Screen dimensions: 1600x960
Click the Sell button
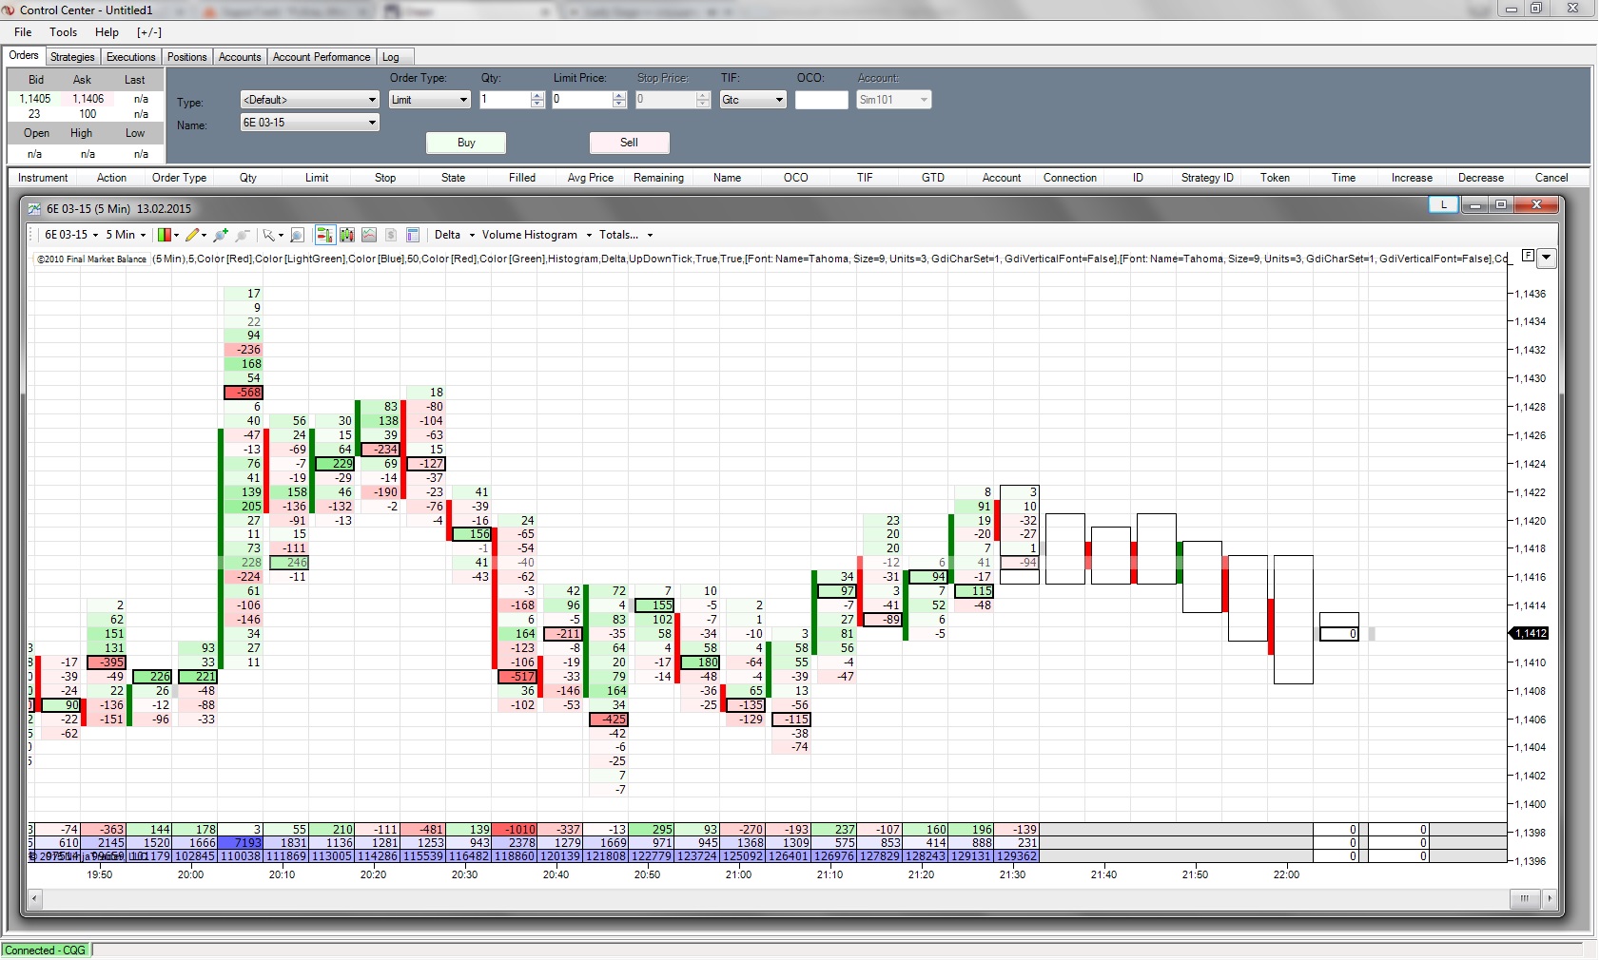629,143
